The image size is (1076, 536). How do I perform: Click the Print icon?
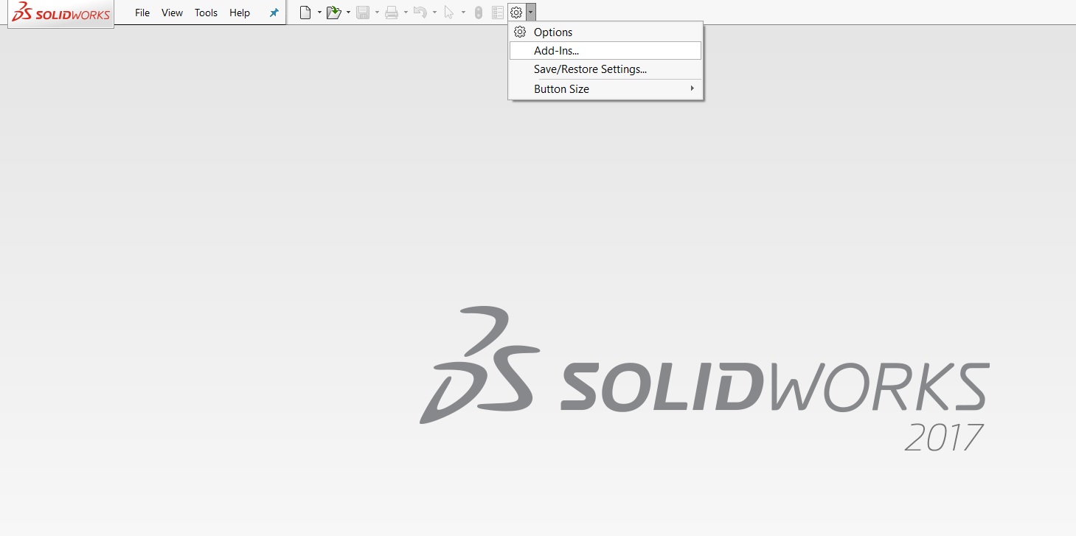pos(392,13)
